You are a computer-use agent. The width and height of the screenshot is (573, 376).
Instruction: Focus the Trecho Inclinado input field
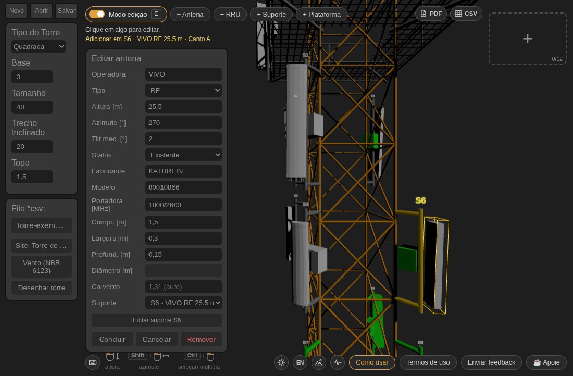coord(32,146)
